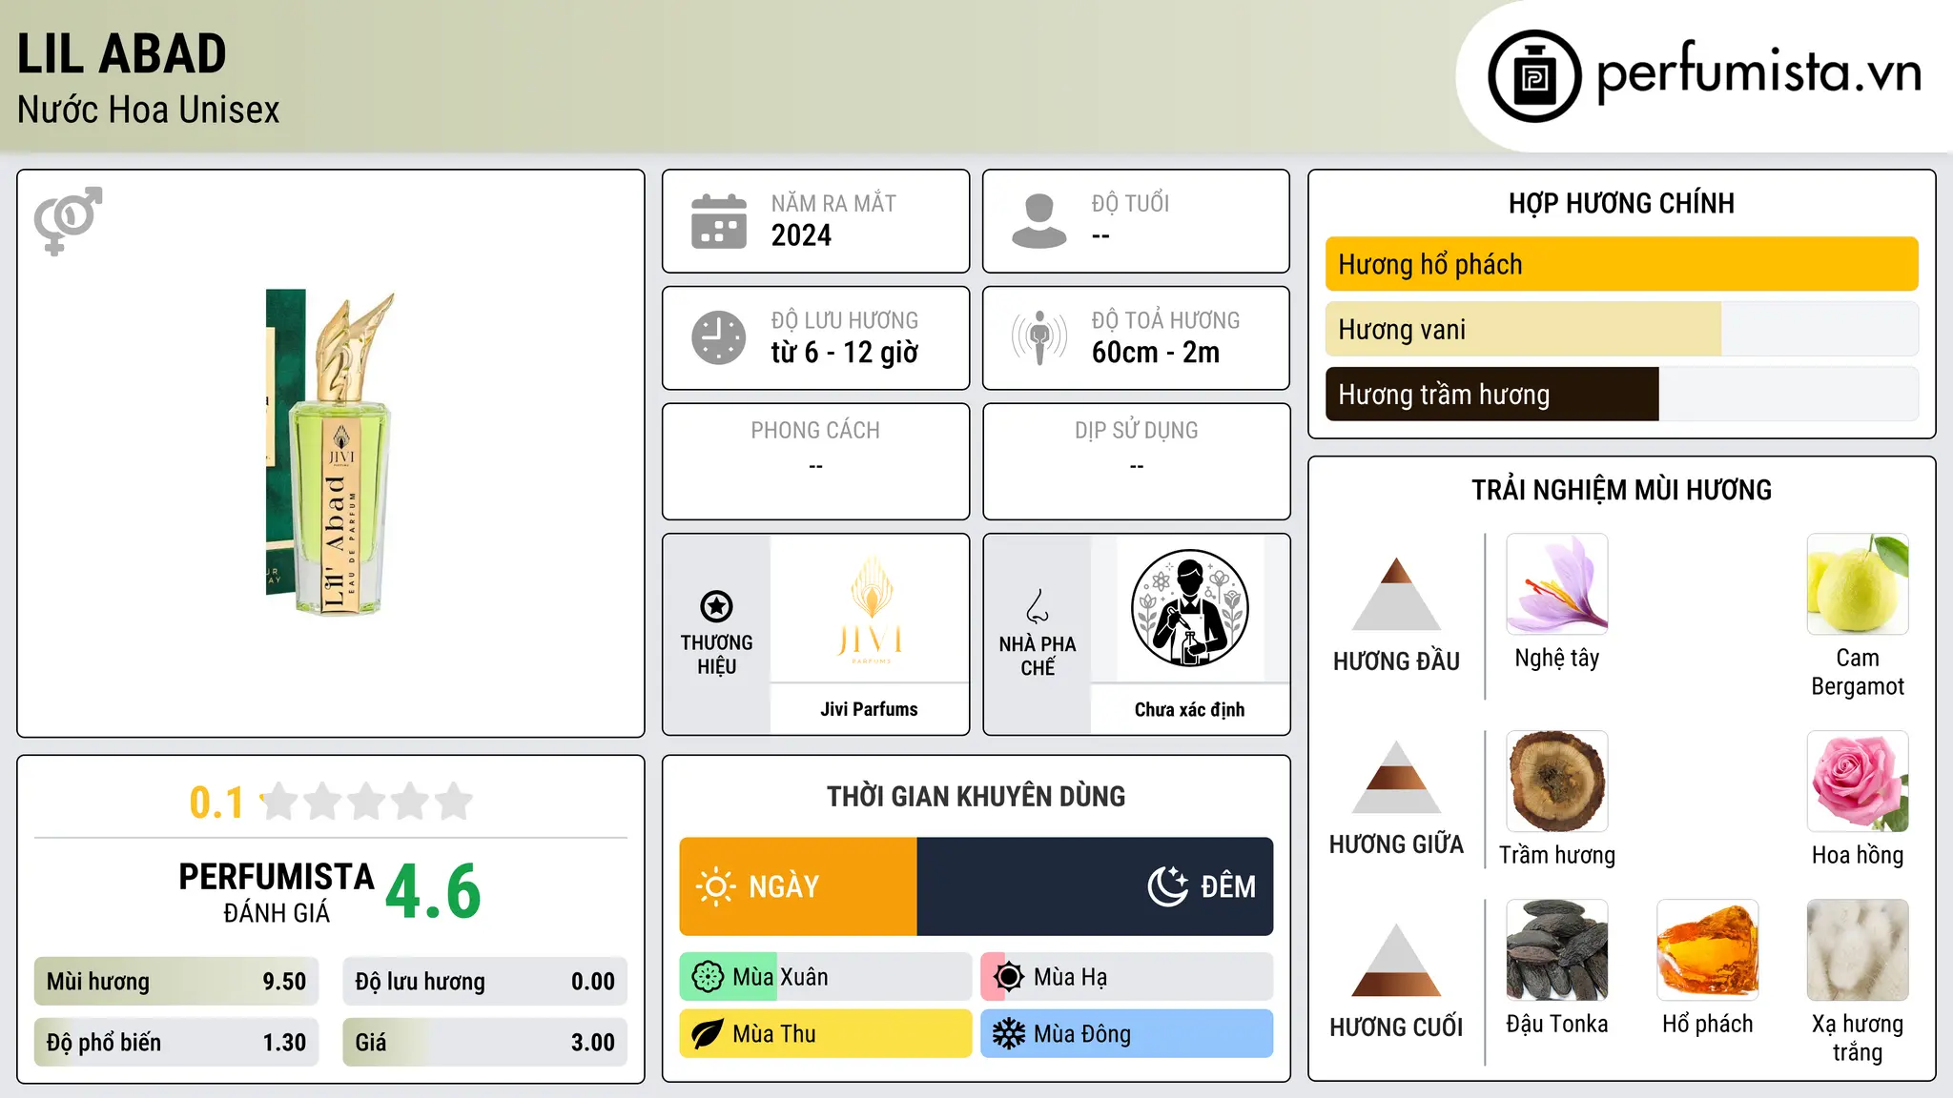Click the leaf icon for Mùa Thu
The height and width of the screenshot is (1098, 1953).
(x=708, y=1034)
